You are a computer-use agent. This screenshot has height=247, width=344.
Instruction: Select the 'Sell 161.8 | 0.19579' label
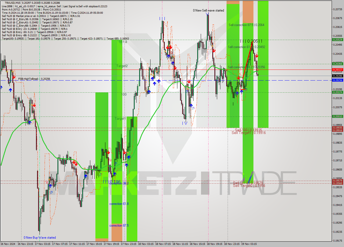248,183
